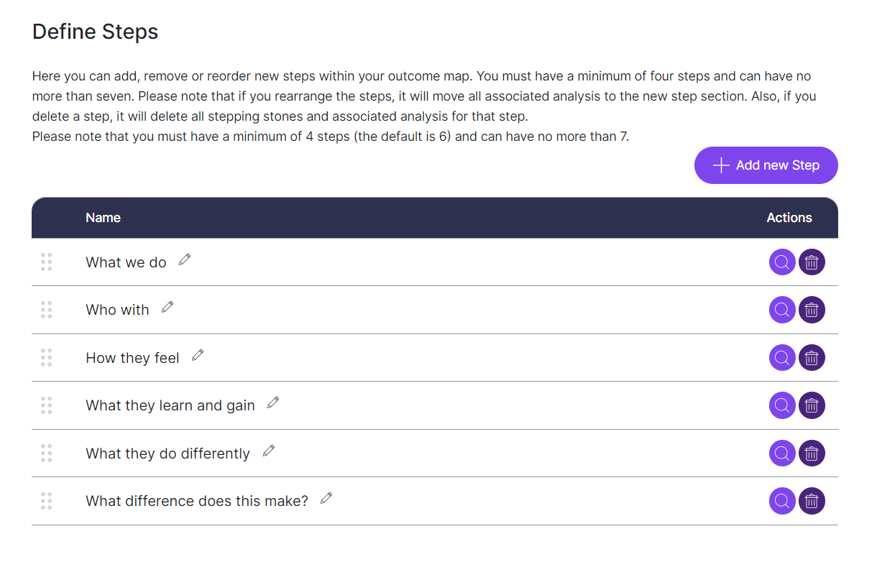Viewport: 877px width, 585px height.
Task: Delete the 'What difference does this make?' step
Action: pyautogui.click(x=812, y=501)
